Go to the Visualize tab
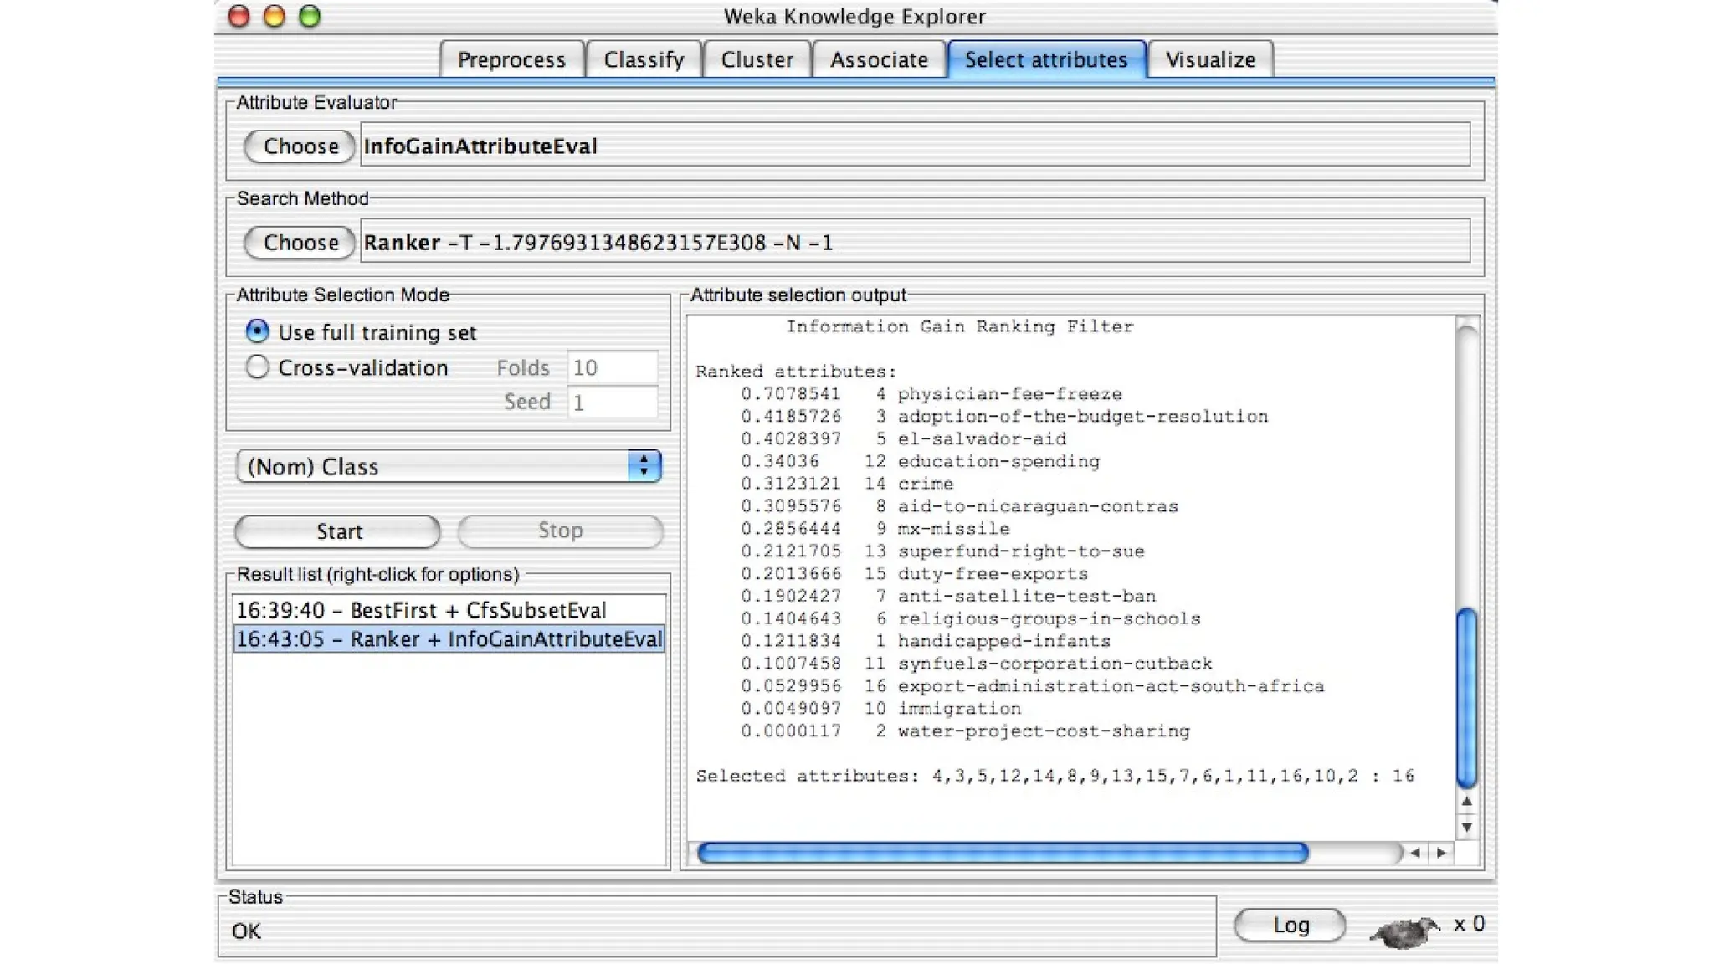Viewport: 1714px width, 964px height. pos(1210,60)
